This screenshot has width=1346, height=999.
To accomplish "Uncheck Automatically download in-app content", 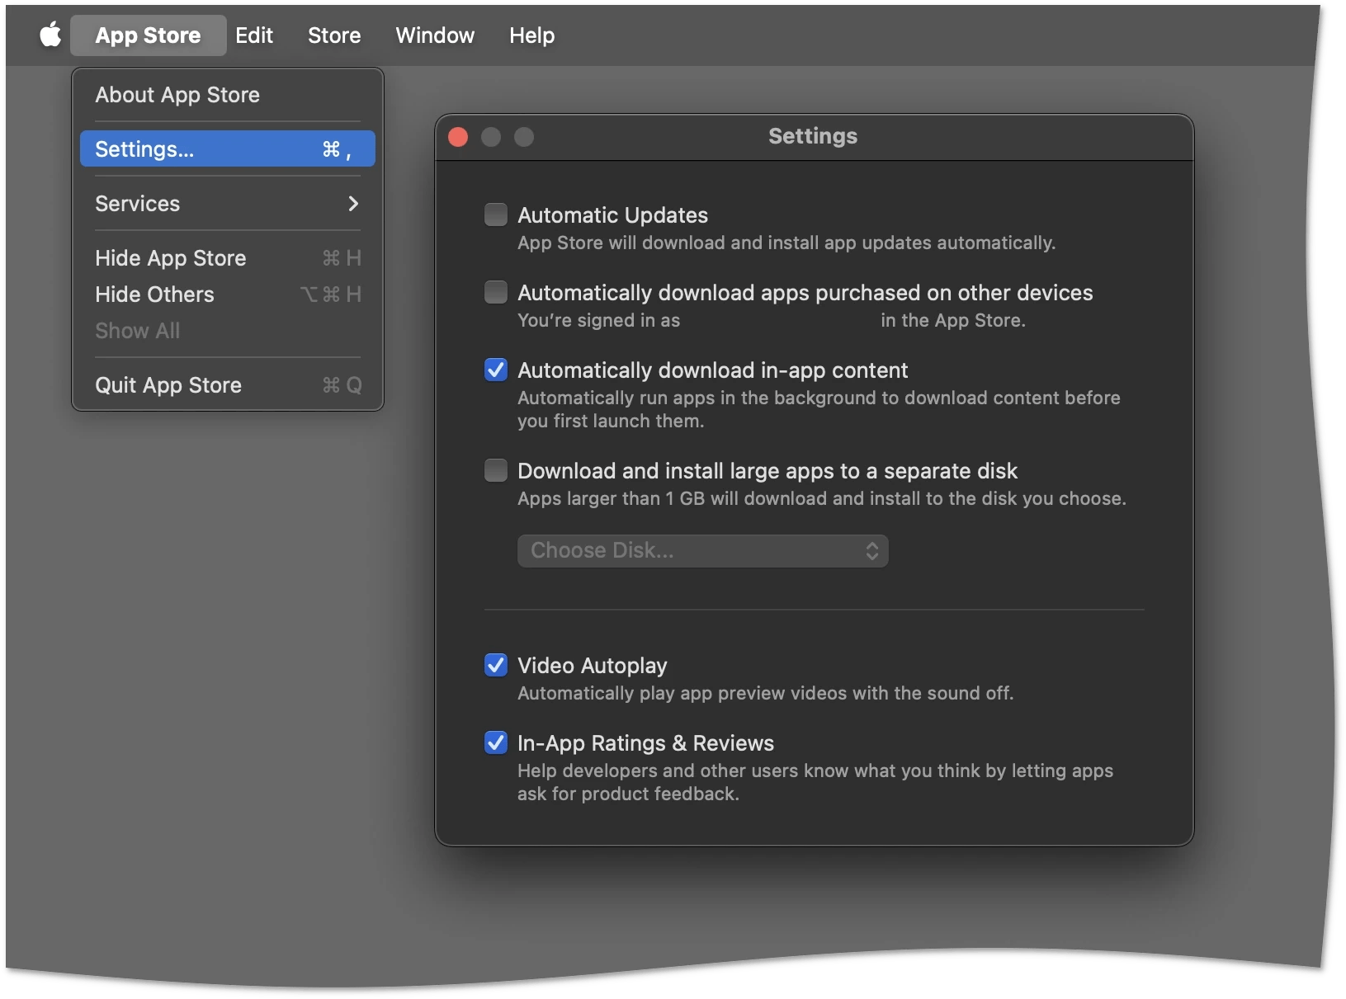I will [496, 370].
